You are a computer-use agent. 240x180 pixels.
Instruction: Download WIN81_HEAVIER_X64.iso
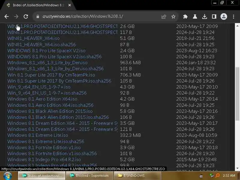[x=34, y=38]
